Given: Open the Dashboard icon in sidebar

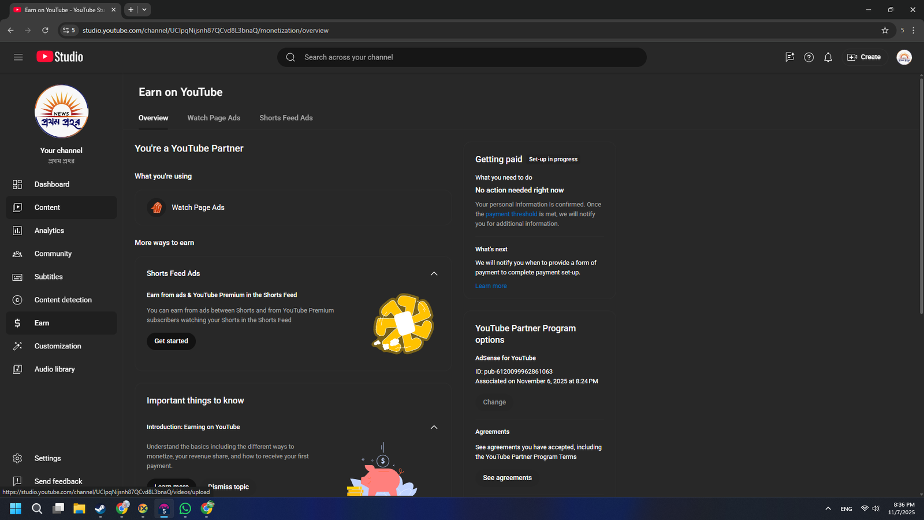Looking at the screenshot, I should (x=17, y=184).
